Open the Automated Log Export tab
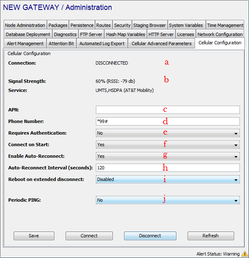The height and width of the screenshot is (258, 249). [x=102, y=43]
